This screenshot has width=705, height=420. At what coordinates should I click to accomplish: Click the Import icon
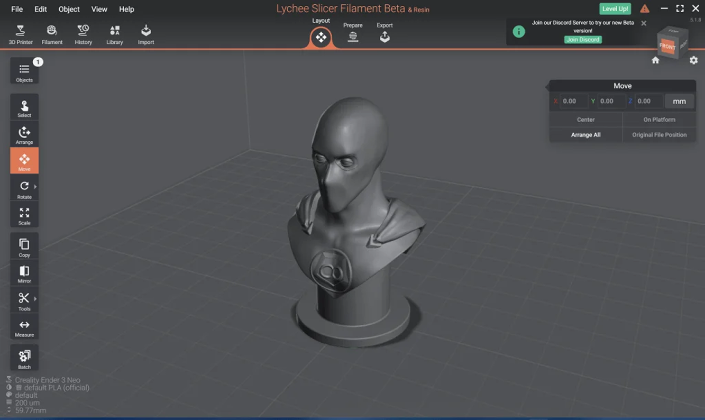pyautogui.click(x=146, y=34)
